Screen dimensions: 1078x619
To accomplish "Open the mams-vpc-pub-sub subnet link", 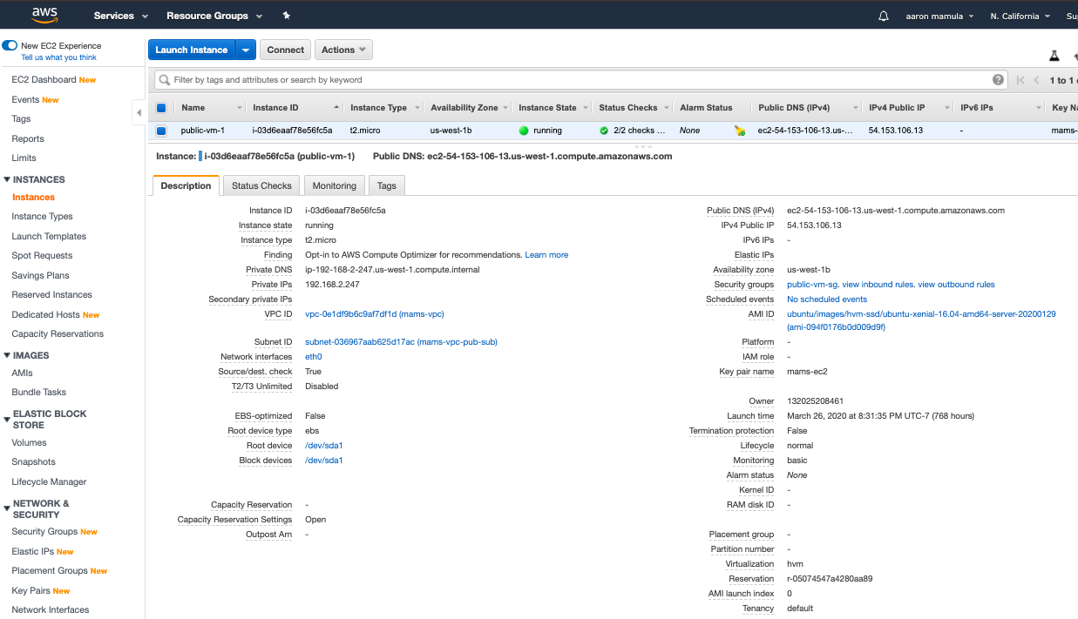I will (x=401, y=342).
